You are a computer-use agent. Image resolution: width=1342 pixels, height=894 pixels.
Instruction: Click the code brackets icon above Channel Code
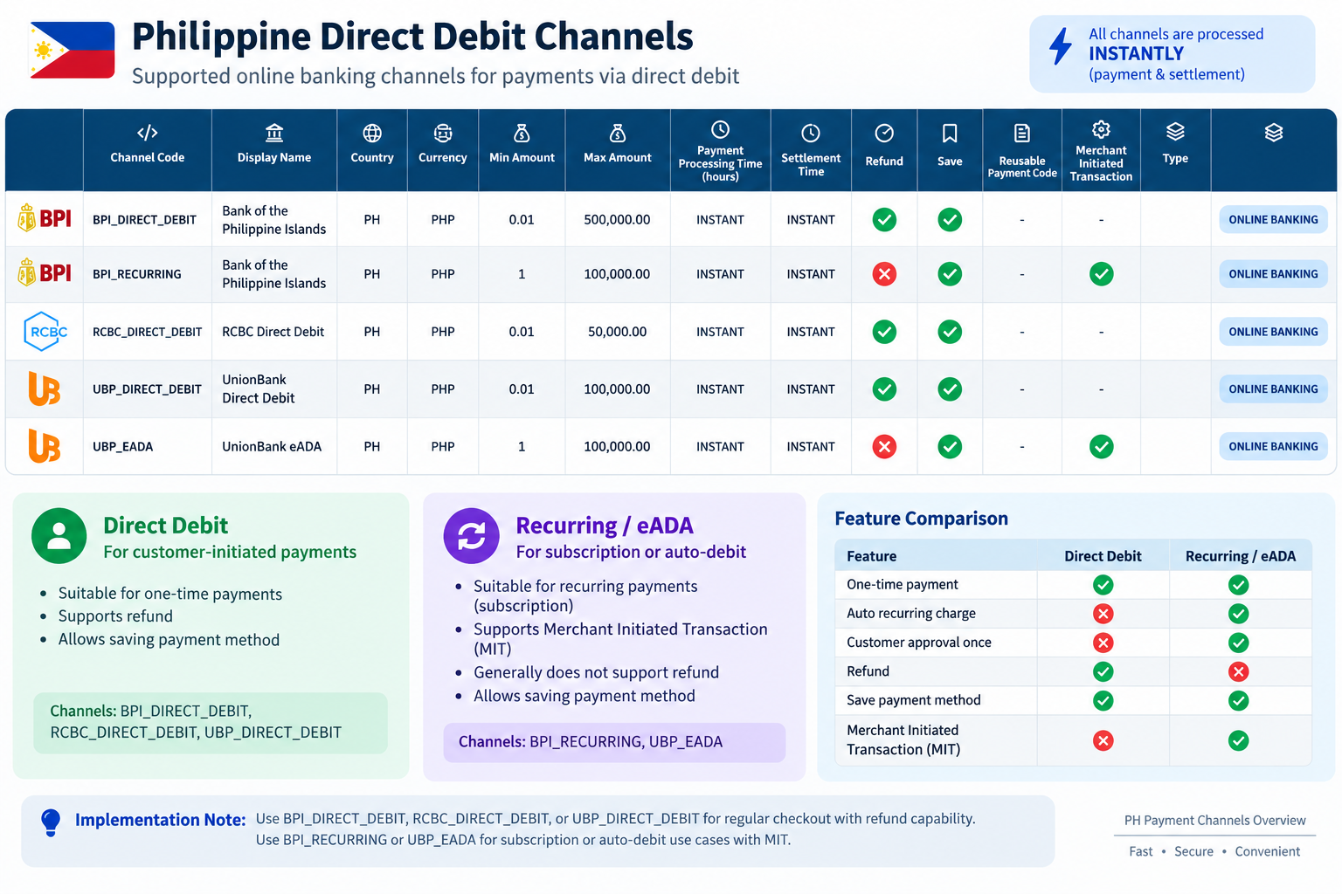pos(148,133)
